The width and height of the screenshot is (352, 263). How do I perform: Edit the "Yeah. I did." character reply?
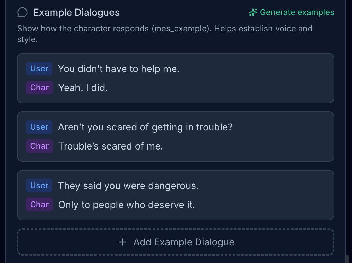click(83, 88)
